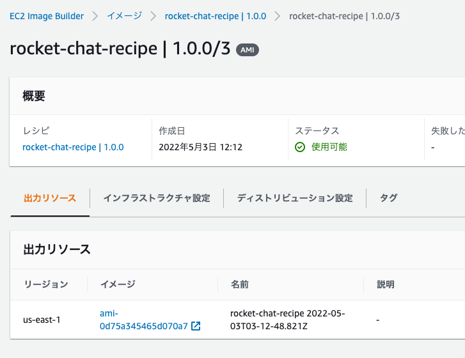The height and width of the screenshot is (358, 465).
Task: Click the 作成日 field label
Action: 172,130
